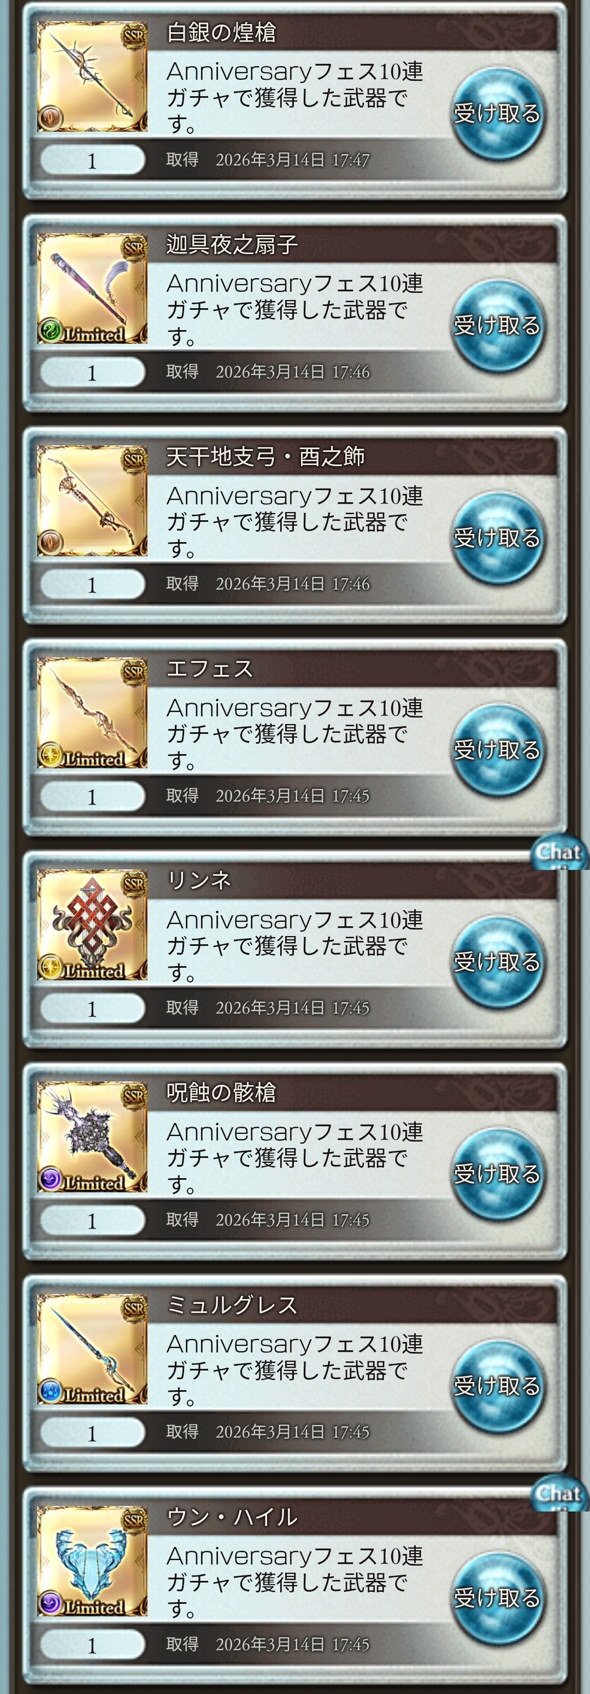Receive the 天干地支弓・酉之飾 item

pos(498,538)
